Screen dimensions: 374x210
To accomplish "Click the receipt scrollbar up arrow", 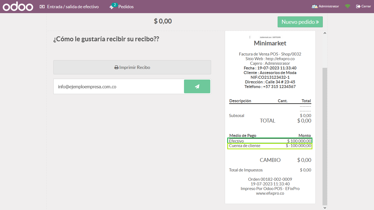I will coord(325,33).
